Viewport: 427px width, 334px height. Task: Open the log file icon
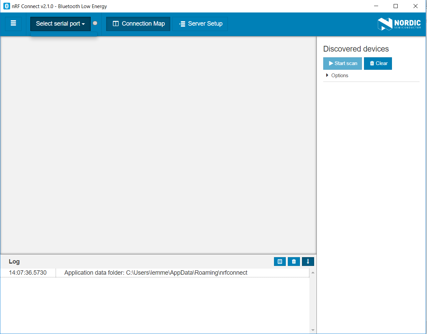(x=280, y=262)
